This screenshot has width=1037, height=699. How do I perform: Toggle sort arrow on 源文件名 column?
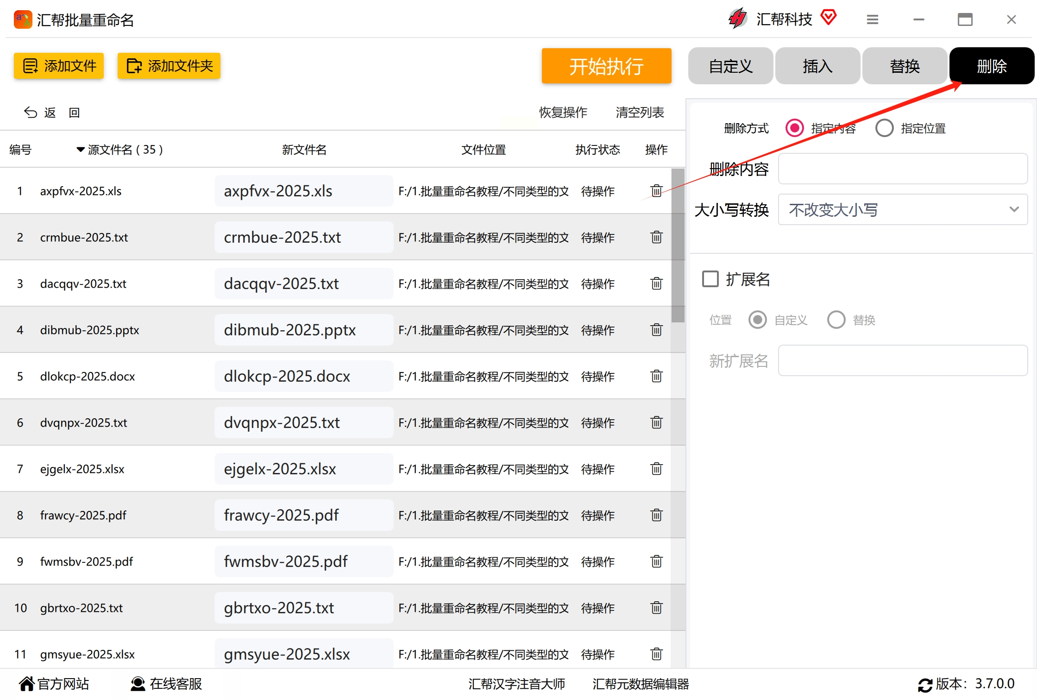tap(80, 150)
